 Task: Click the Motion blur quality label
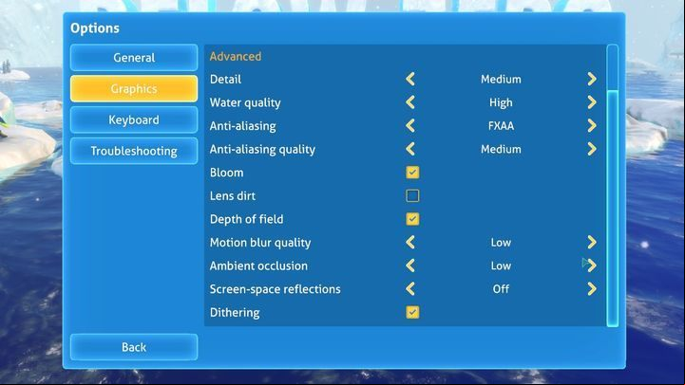click(x=260, y=243)
